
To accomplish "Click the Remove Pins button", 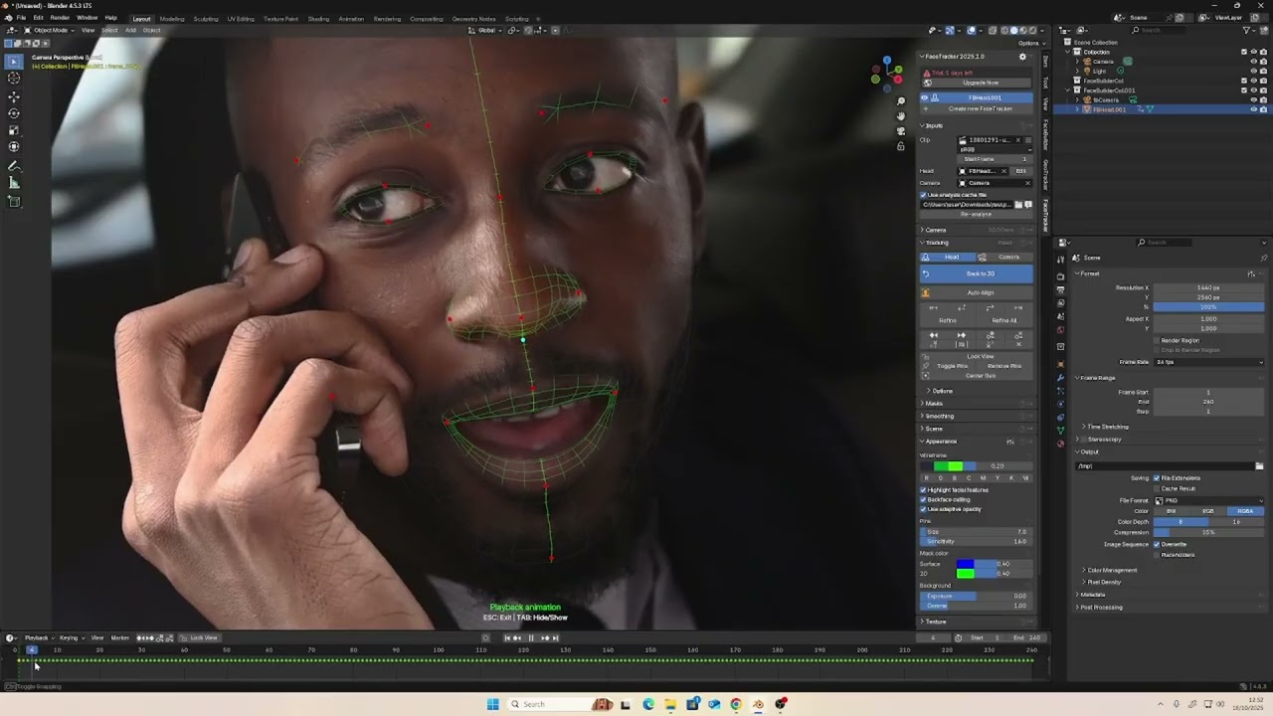I will (x=1004, y=366).
